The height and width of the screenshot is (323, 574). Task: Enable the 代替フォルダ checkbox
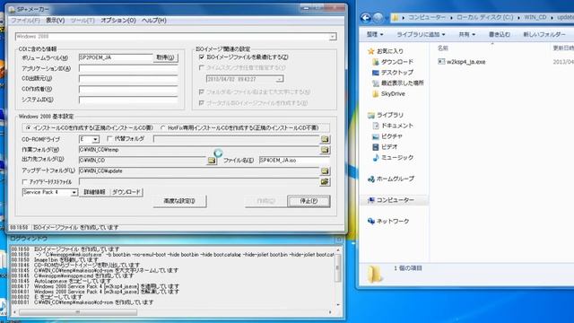pos(109,139)
